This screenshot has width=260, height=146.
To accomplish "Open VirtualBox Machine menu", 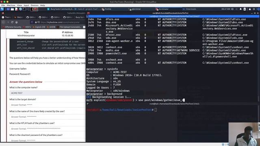I will (x=11, y=5).
